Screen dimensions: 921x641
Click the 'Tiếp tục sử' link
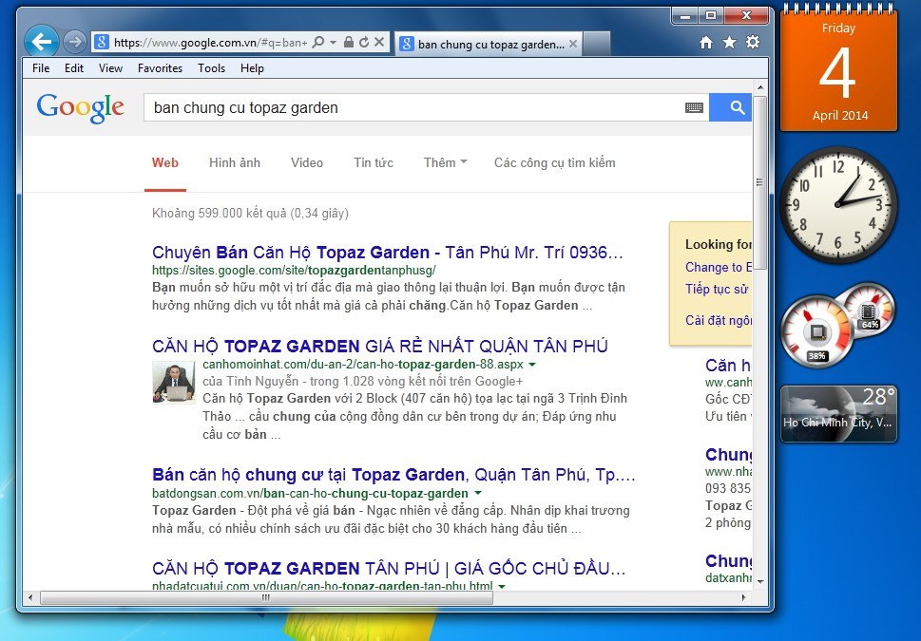pyautogui.click(x=717, y=290)
